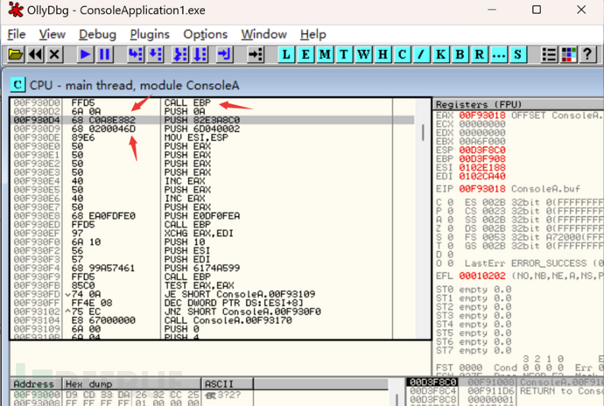Select JE SHORT ConsoleA.00F93109 row
604x406 pixels.
point(212,294)
